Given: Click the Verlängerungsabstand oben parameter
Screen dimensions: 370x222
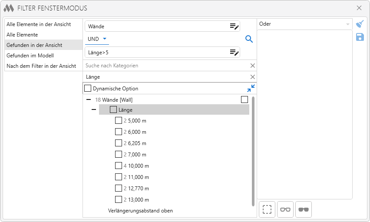Looking at the screenshot, I should (140, 211).
